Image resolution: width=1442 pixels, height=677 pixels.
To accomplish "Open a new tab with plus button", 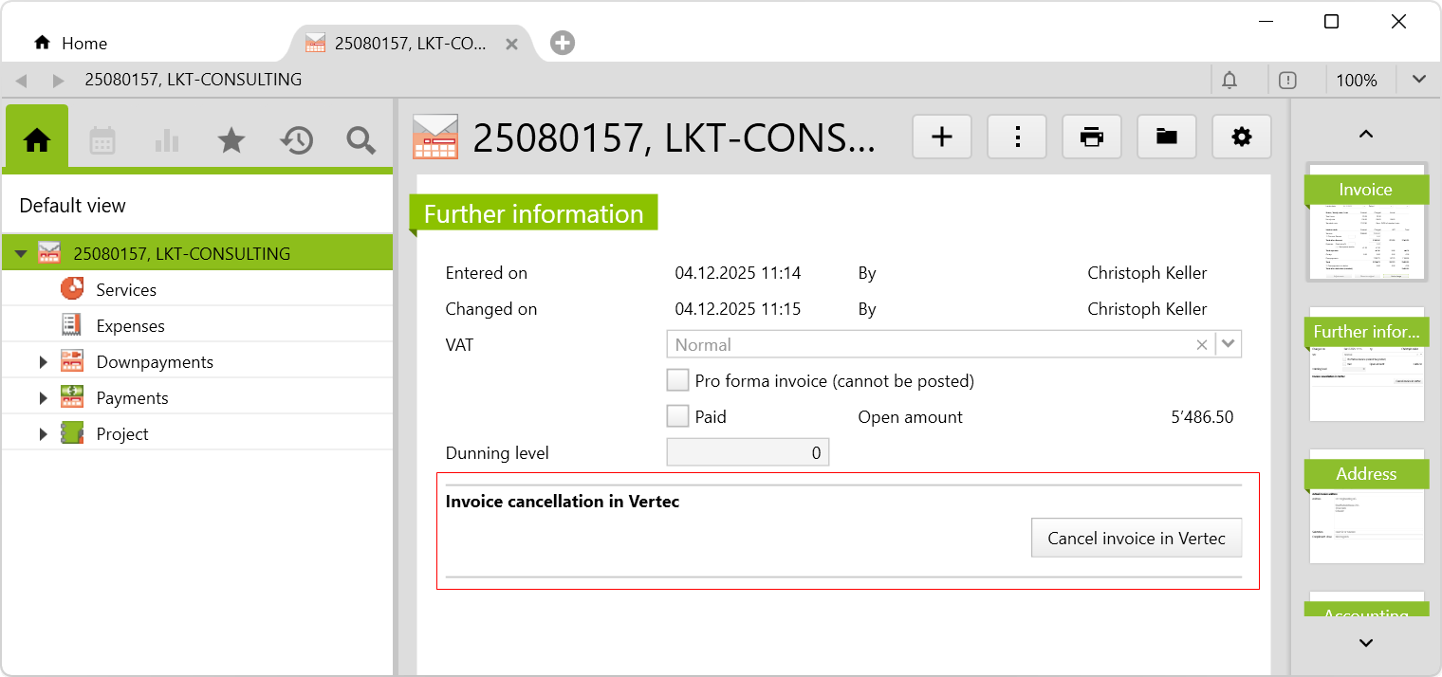I will tap(563, 43).
